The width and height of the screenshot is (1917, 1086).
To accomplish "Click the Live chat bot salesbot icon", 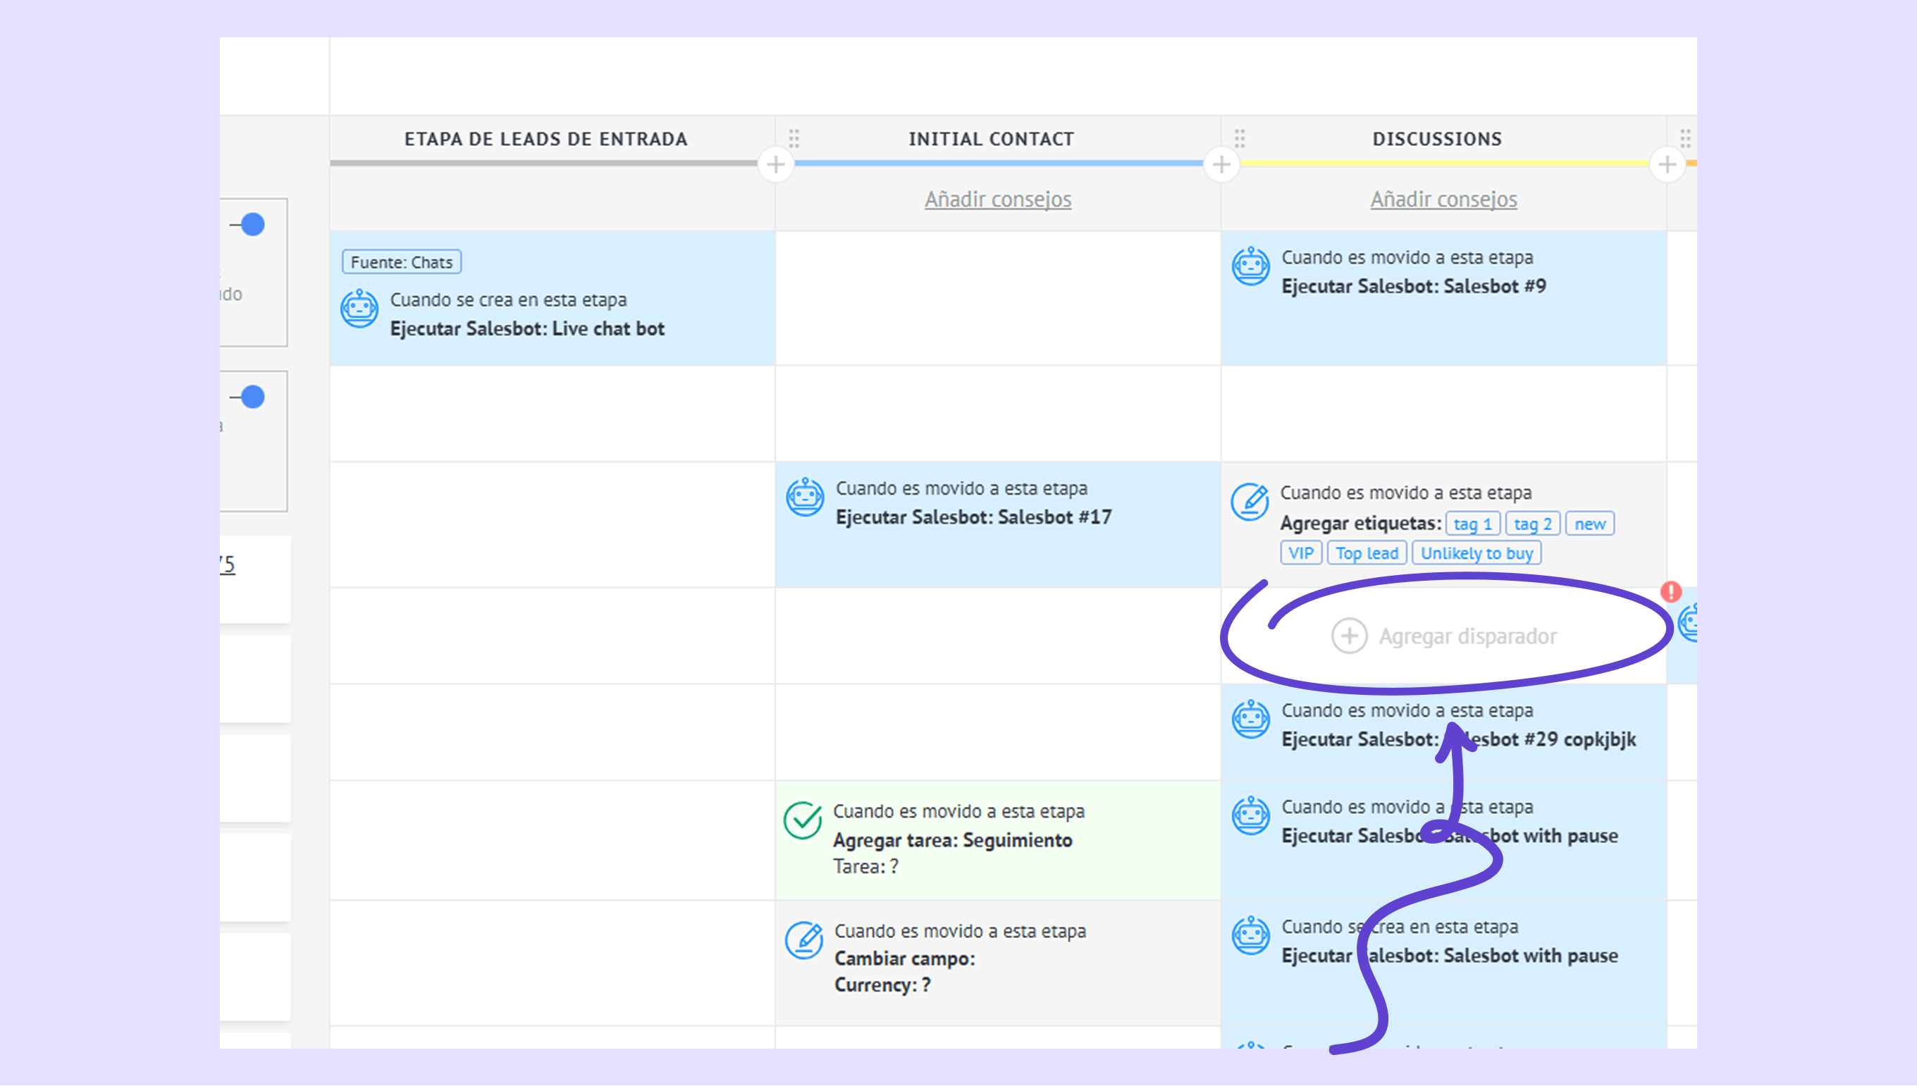I will tap(359, 308).
